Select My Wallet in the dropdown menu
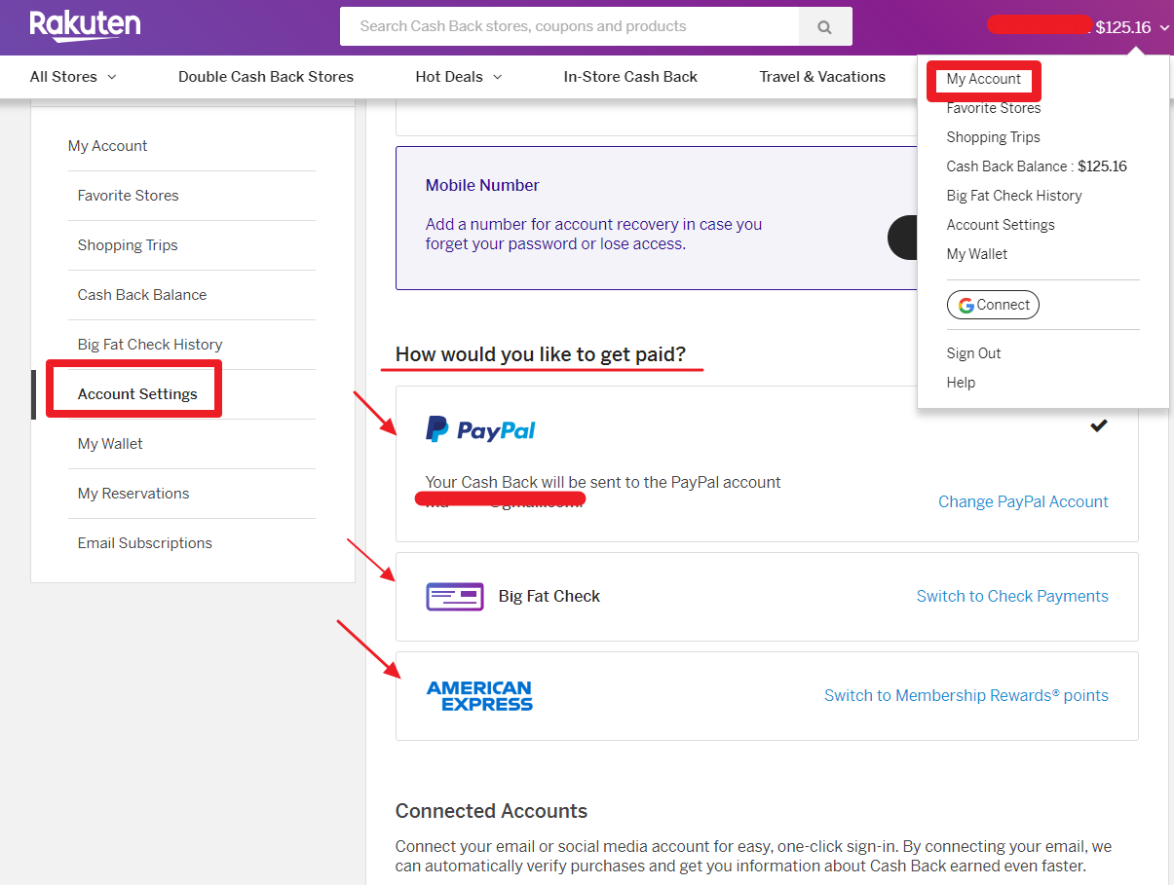1174x885 pixels. coord(977,254)
